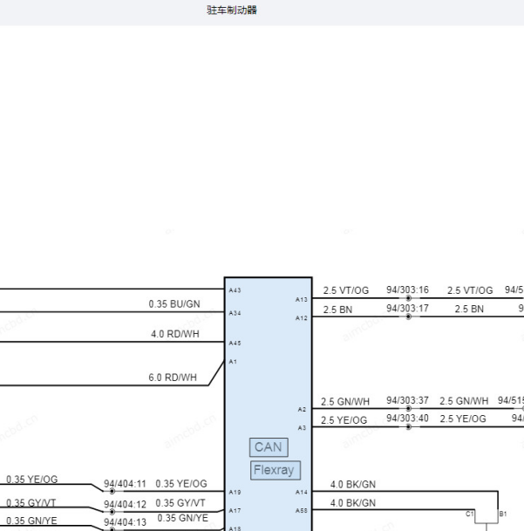524x531 pixels.
Task: Click the connector dot under 94/303:37
Action: (409, 409)
